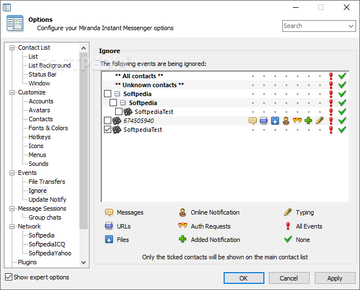Click Auth Requests icon in 674505940 row
360x290 pixels.
tap(297, 121)
